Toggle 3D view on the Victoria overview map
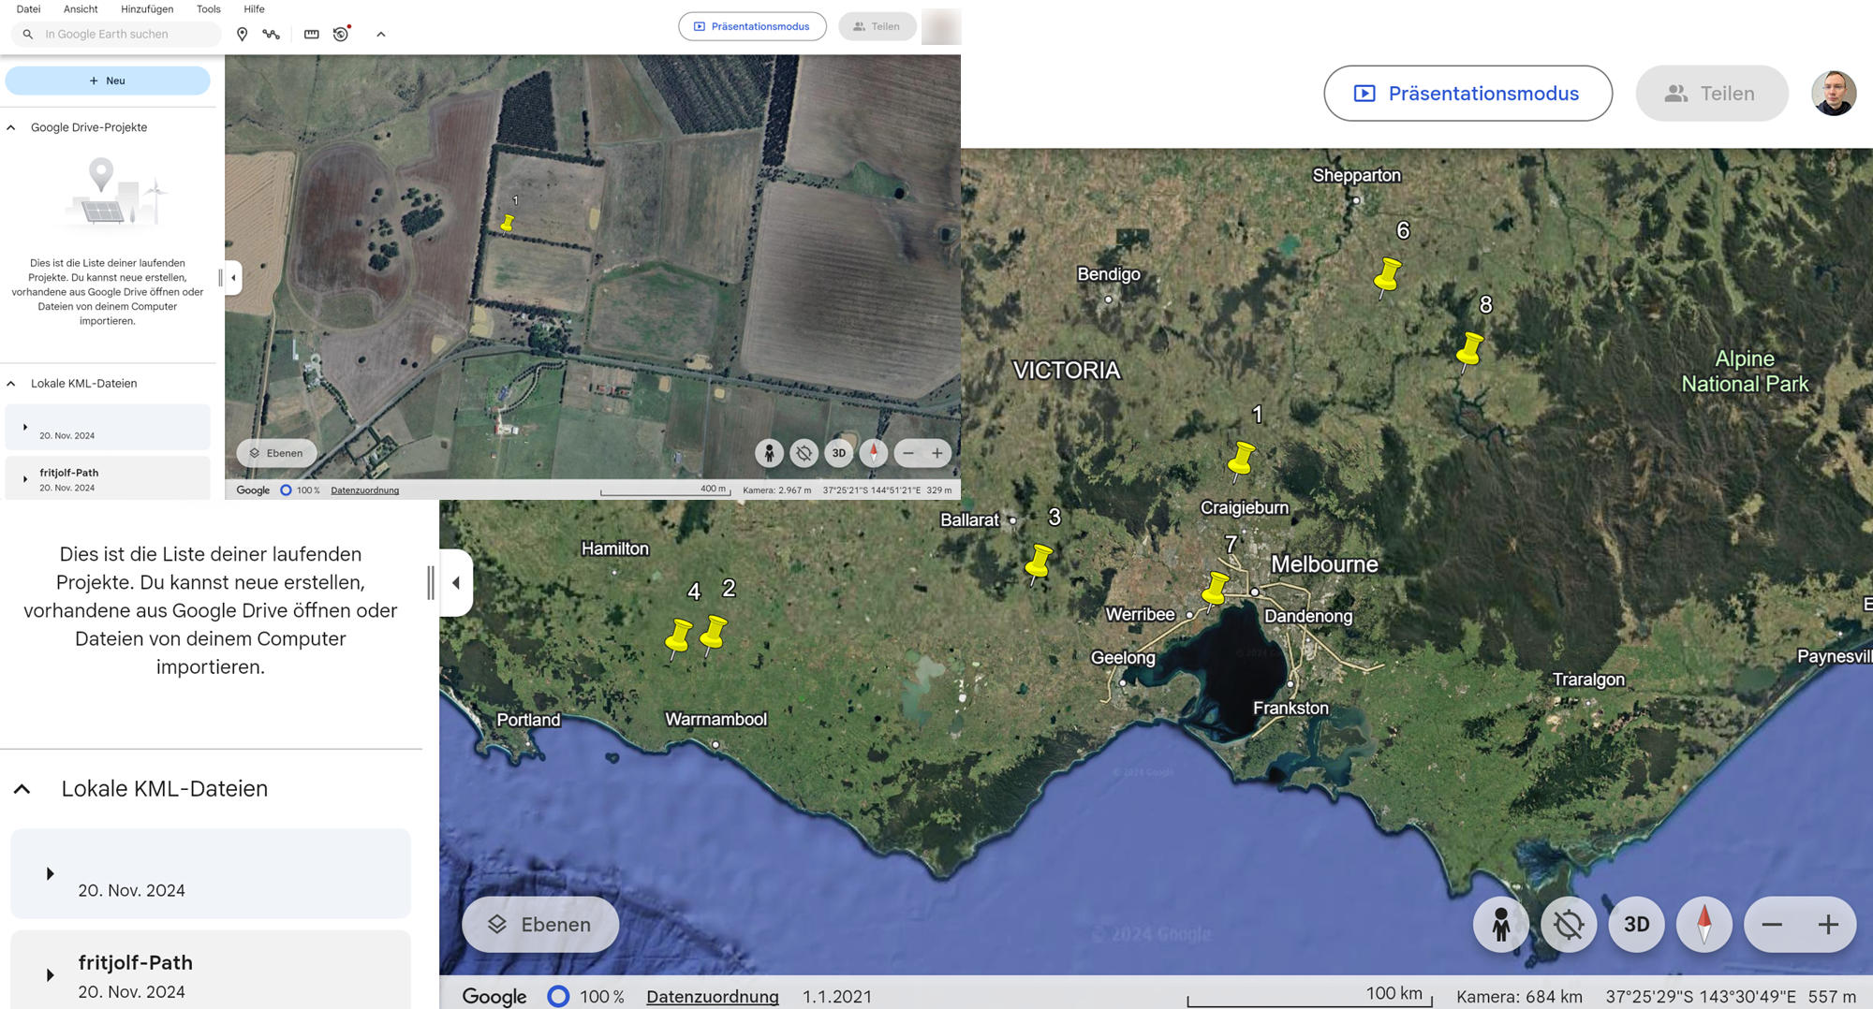 [1636, 925]
